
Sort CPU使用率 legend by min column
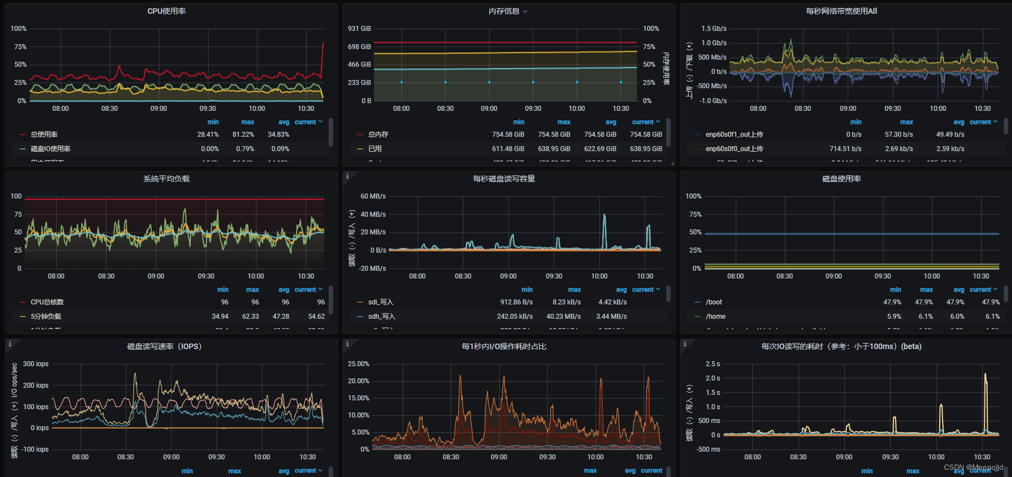[x=213, y=122]
